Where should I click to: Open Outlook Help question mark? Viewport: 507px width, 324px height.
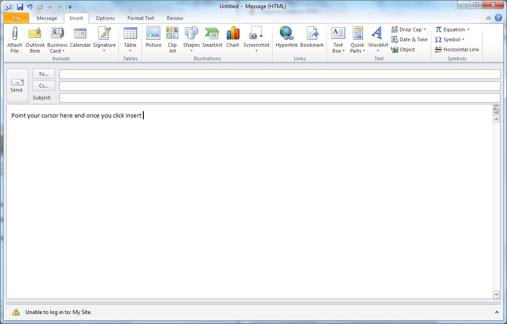[x=498, y=18]
